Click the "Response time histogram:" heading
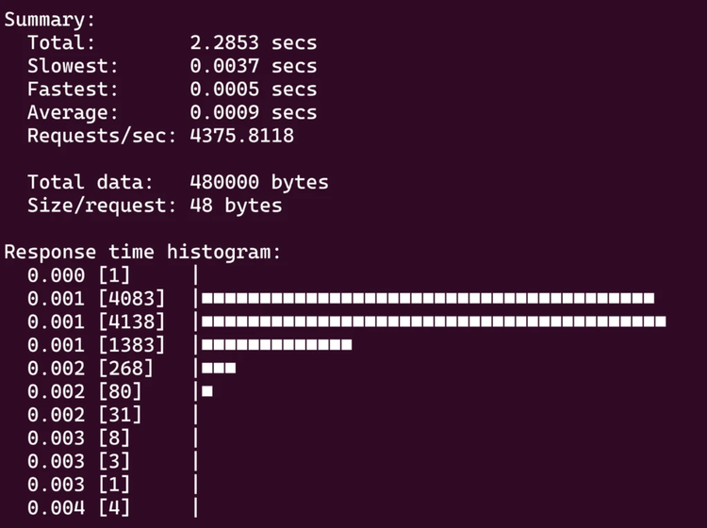This screenshot has width=707, height=528. coord(143,252)
